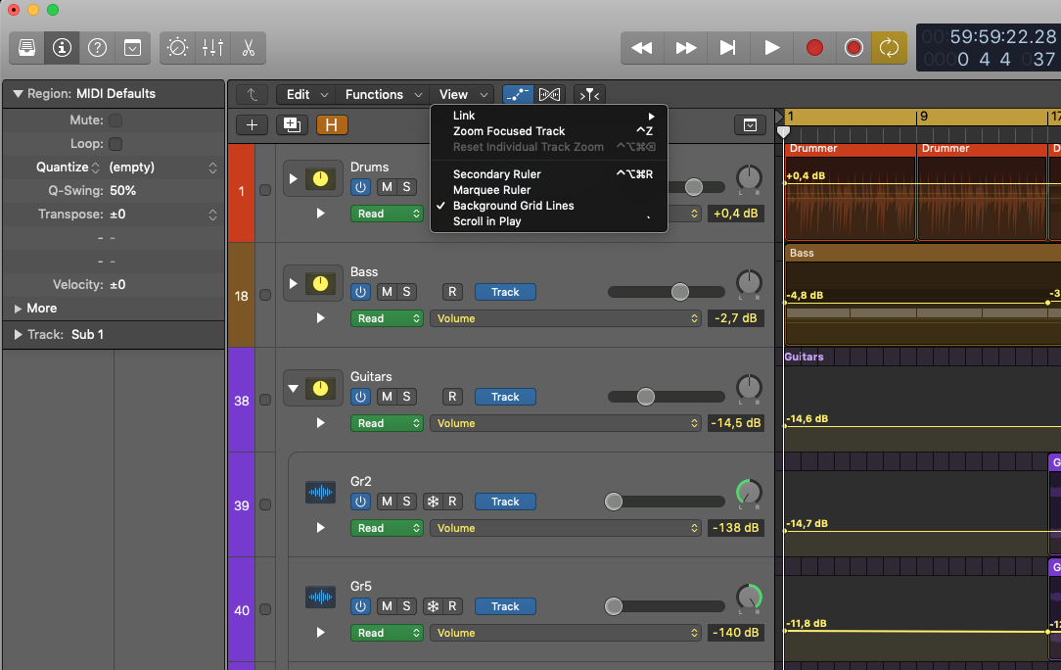
Task: Open the Mixer faders button
Action: tap(212, 47)
